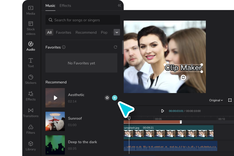Select the blue audio waveform track

pyautogui.click(x=170, y=146)
